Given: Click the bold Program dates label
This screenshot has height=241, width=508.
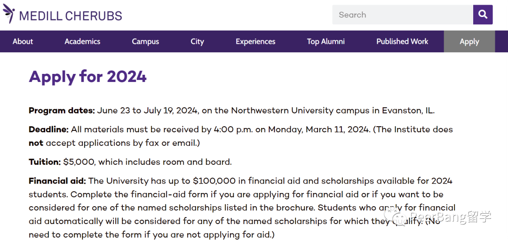Looking at the screenshot, I should pyautogui.click(x=62, y=111).
